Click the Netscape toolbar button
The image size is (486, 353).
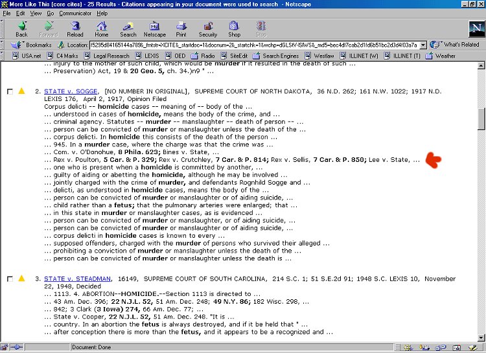(x=155, y=29)
